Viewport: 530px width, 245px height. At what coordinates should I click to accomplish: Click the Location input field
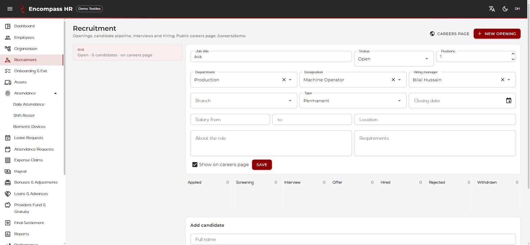coord(435,119)
